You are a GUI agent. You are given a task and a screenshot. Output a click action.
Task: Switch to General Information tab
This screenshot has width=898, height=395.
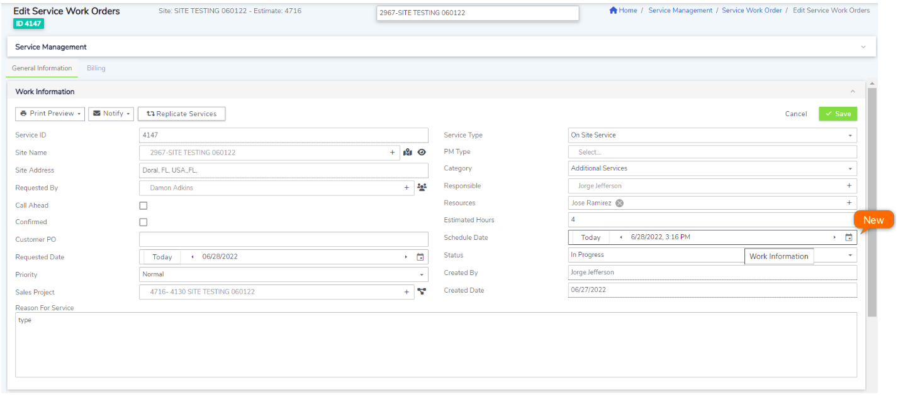[x=42, y=68]
